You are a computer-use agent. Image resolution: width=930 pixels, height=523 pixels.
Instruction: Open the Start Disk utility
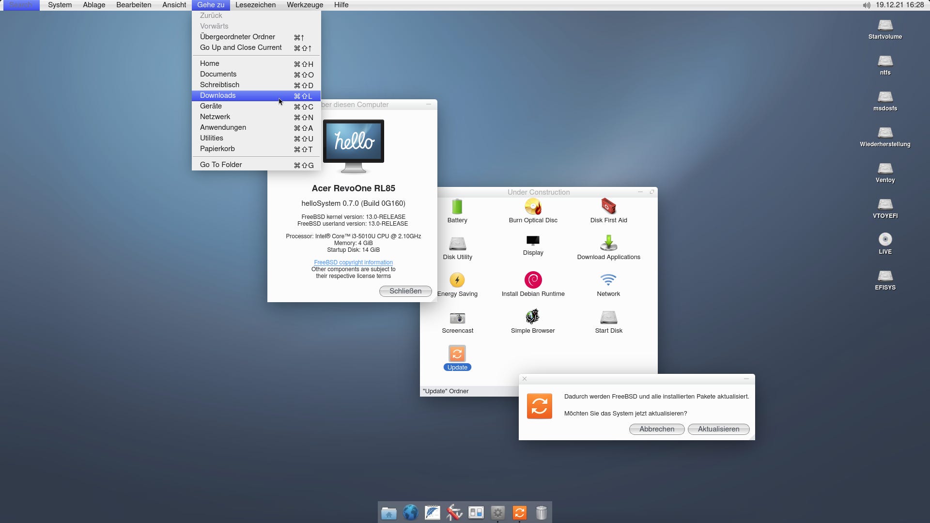(608, 318)
